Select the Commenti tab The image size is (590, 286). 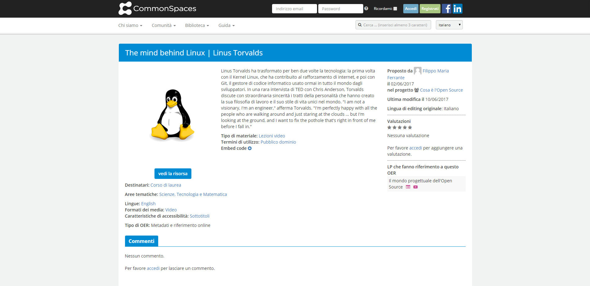tap(141, 241)
